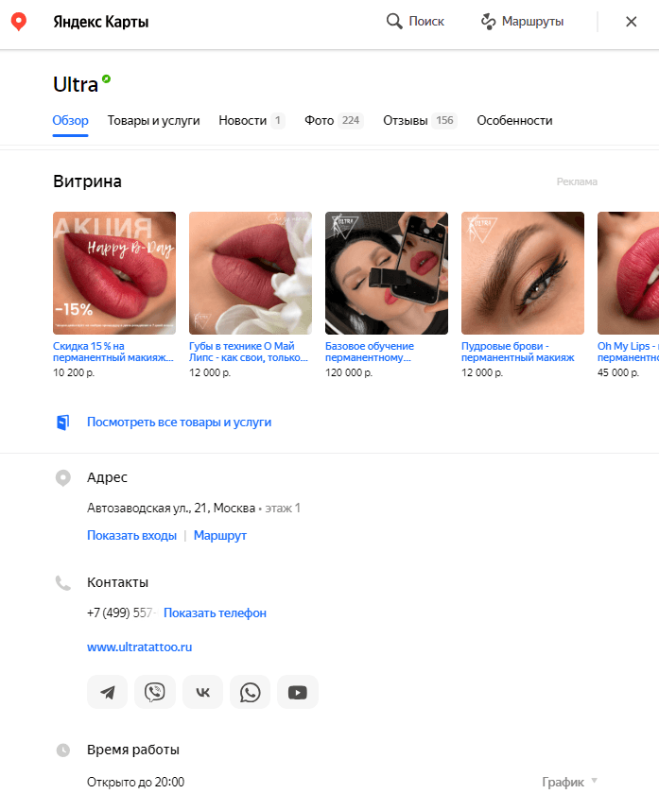Click the Yandex Maps red pin logo

click(19, 22)
